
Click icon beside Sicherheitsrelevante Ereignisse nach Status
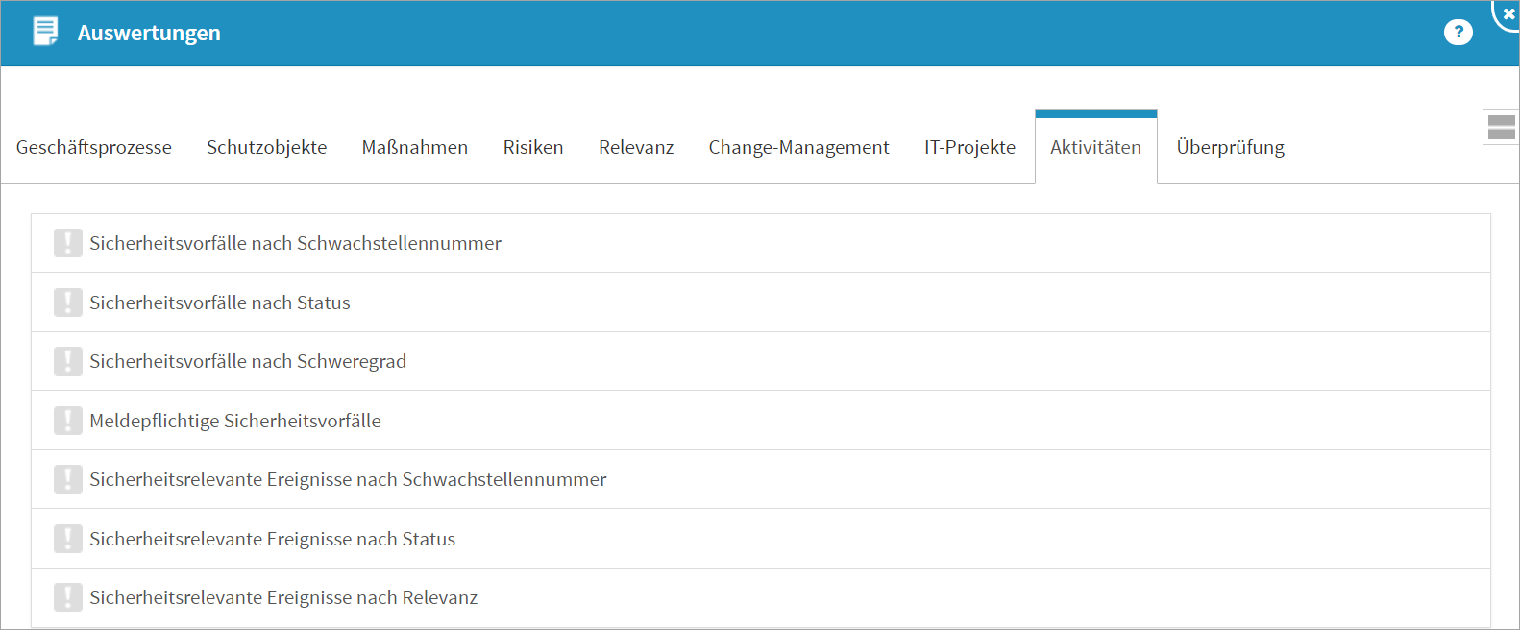pos(67,539)
